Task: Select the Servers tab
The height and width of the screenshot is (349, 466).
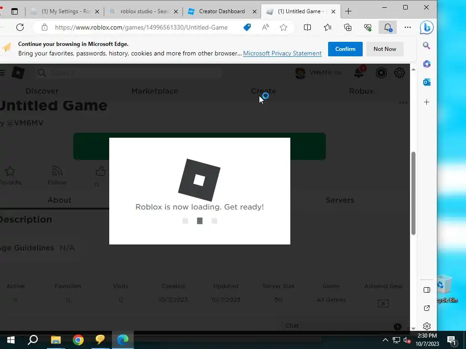Action: (339, 200)
